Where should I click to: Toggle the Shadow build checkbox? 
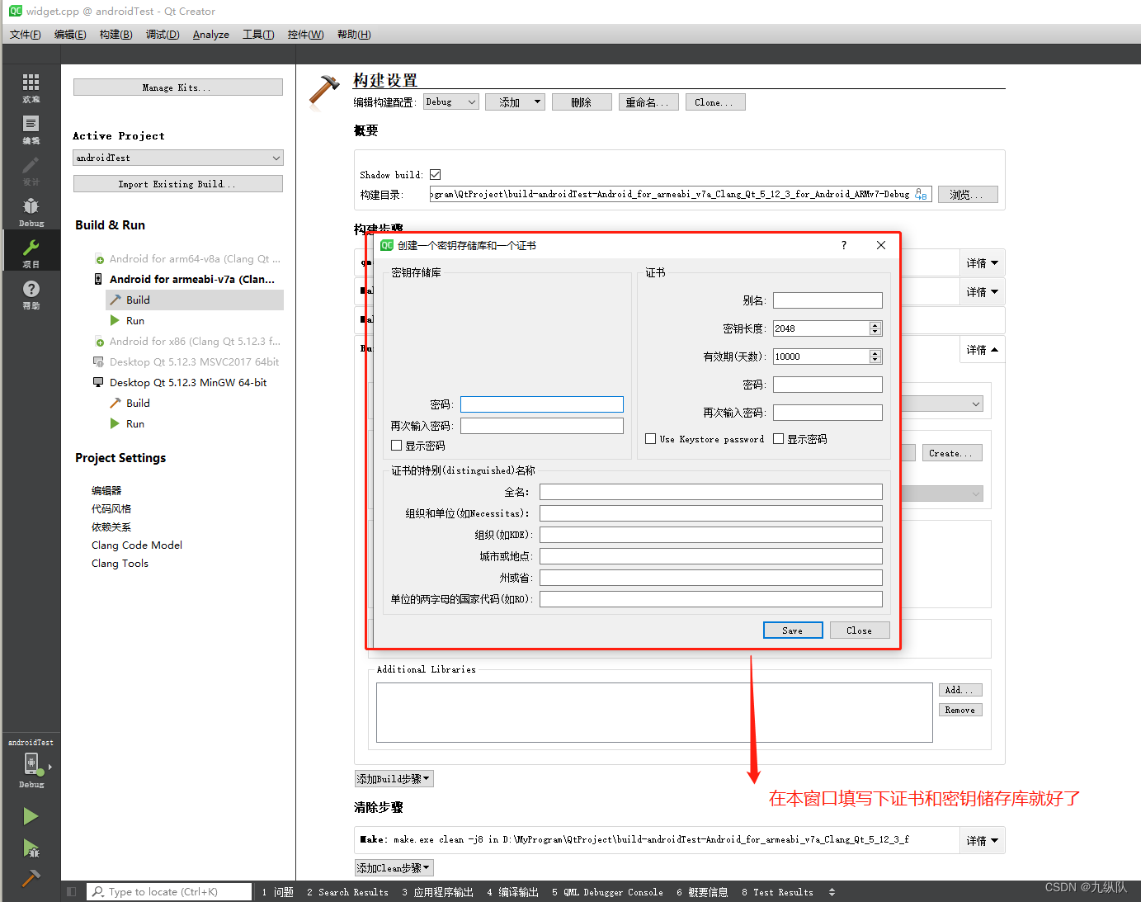(435, 174)
